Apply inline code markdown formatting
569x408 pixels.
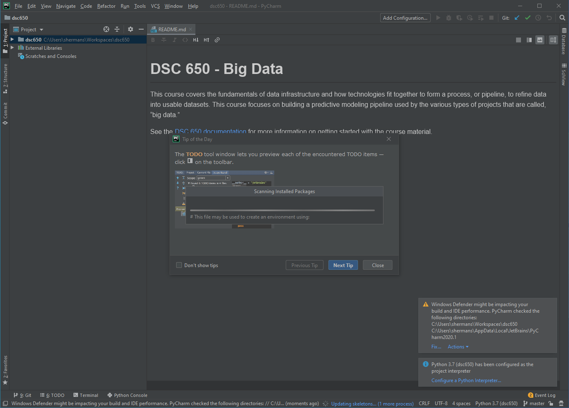pyautogui.click(x=185, y=40)
